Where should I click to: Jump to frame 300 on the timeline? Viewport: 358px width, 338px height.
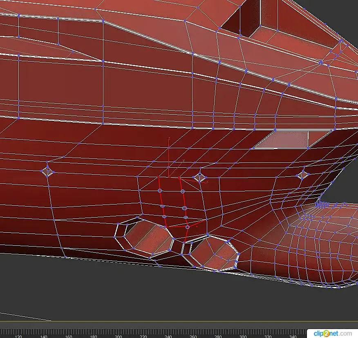pos(243,336)
